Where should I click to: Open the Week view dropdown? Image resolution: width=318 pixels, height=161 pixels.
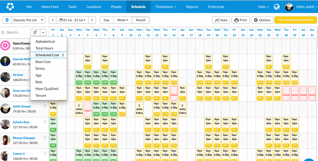pyautogui.click(x=123, y=20)
